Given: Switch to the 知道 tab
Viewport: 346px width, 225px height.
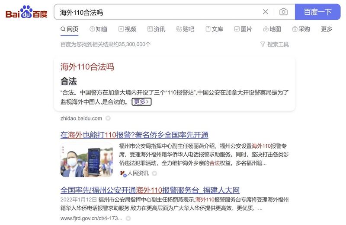Looking at the screenshot, I should coord(99,29).
